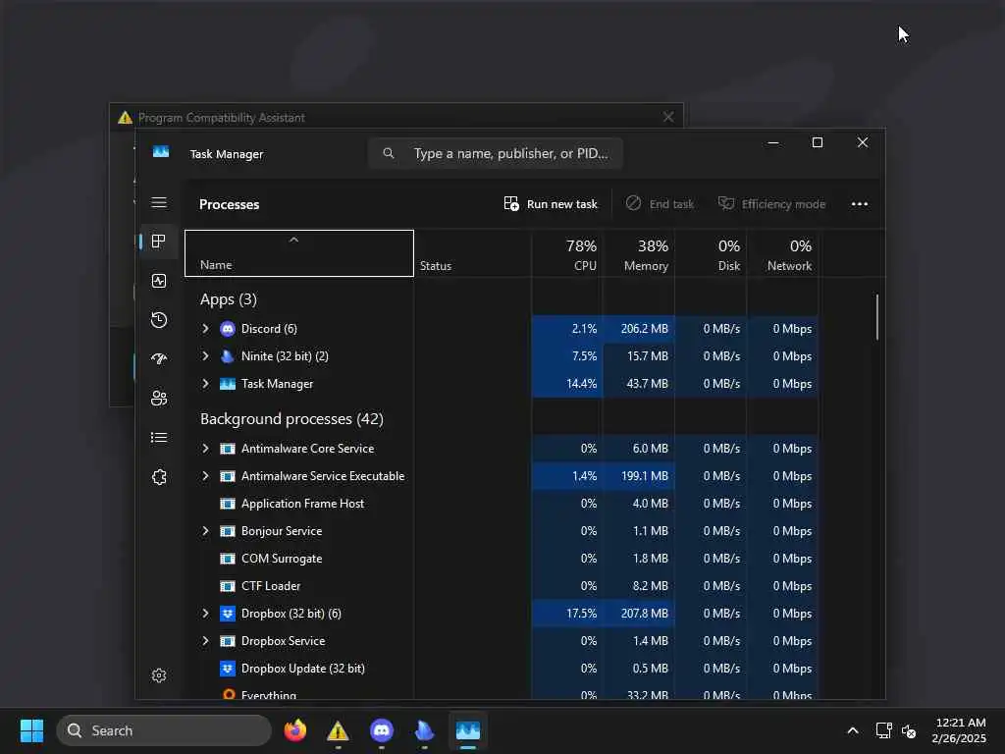Viewport: 1005px width, 754px height.
Task: Select the COM Surrogate process row
Action: click(502, 559)
